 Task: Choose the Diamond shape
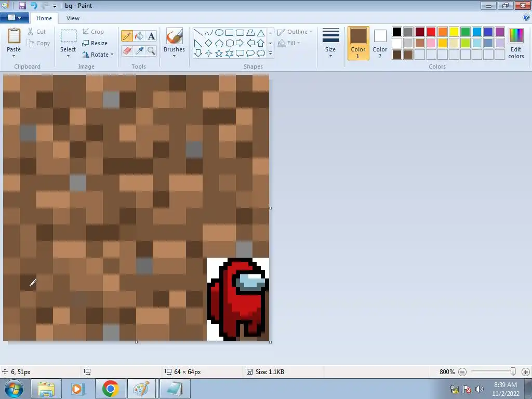click(209, 43)
